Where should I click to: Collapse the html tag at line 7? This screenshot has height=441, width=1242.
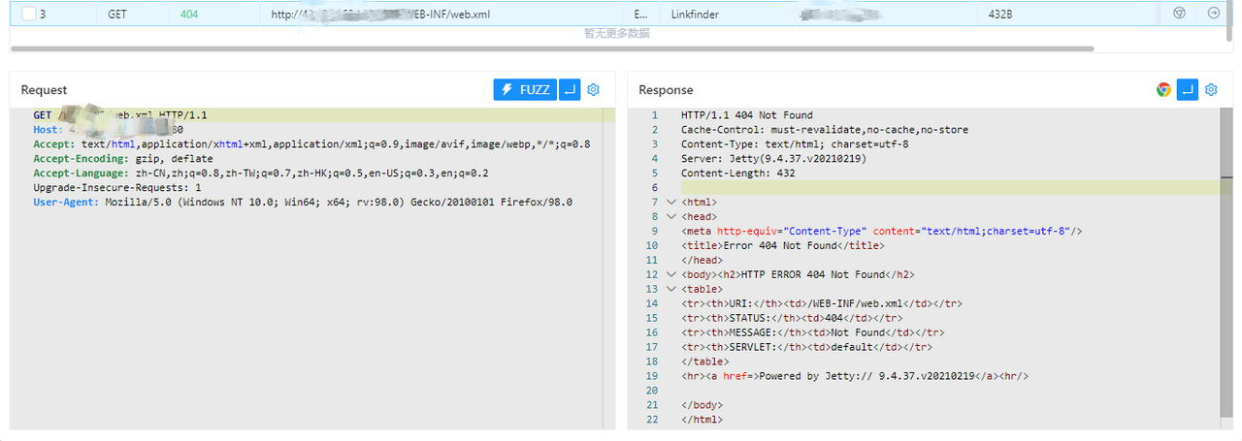[x=670, y=203]
